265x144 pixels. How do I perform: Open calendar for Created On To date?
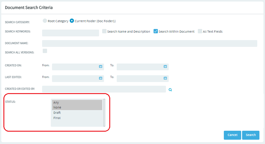tap(165, 67)
